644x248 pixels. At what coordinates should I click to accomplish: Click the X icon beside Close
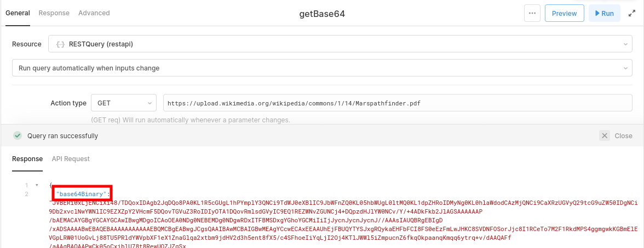tap(604, 136)
